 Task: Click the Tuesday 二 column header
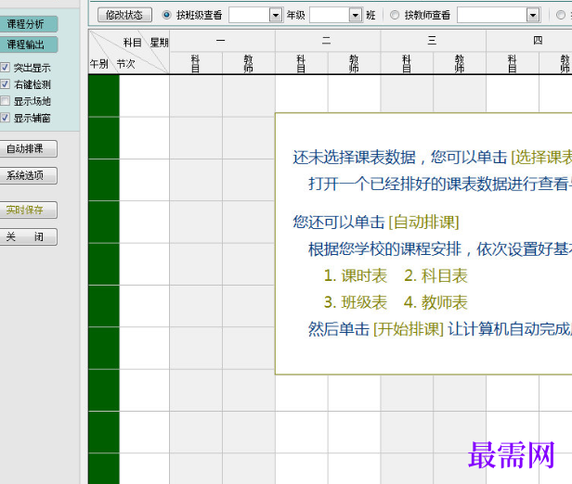[x=328, y=41]
